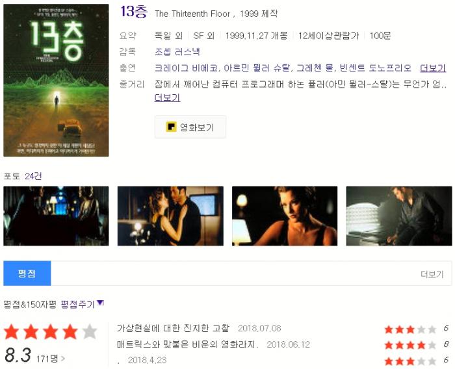Click the 영화보기 button
Viewport: 455px width, 369px height.
tap(190, 127)
